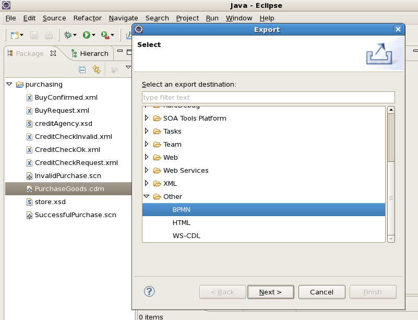
Task: Click the Run External Tools icon
Action: click(105, 35)
